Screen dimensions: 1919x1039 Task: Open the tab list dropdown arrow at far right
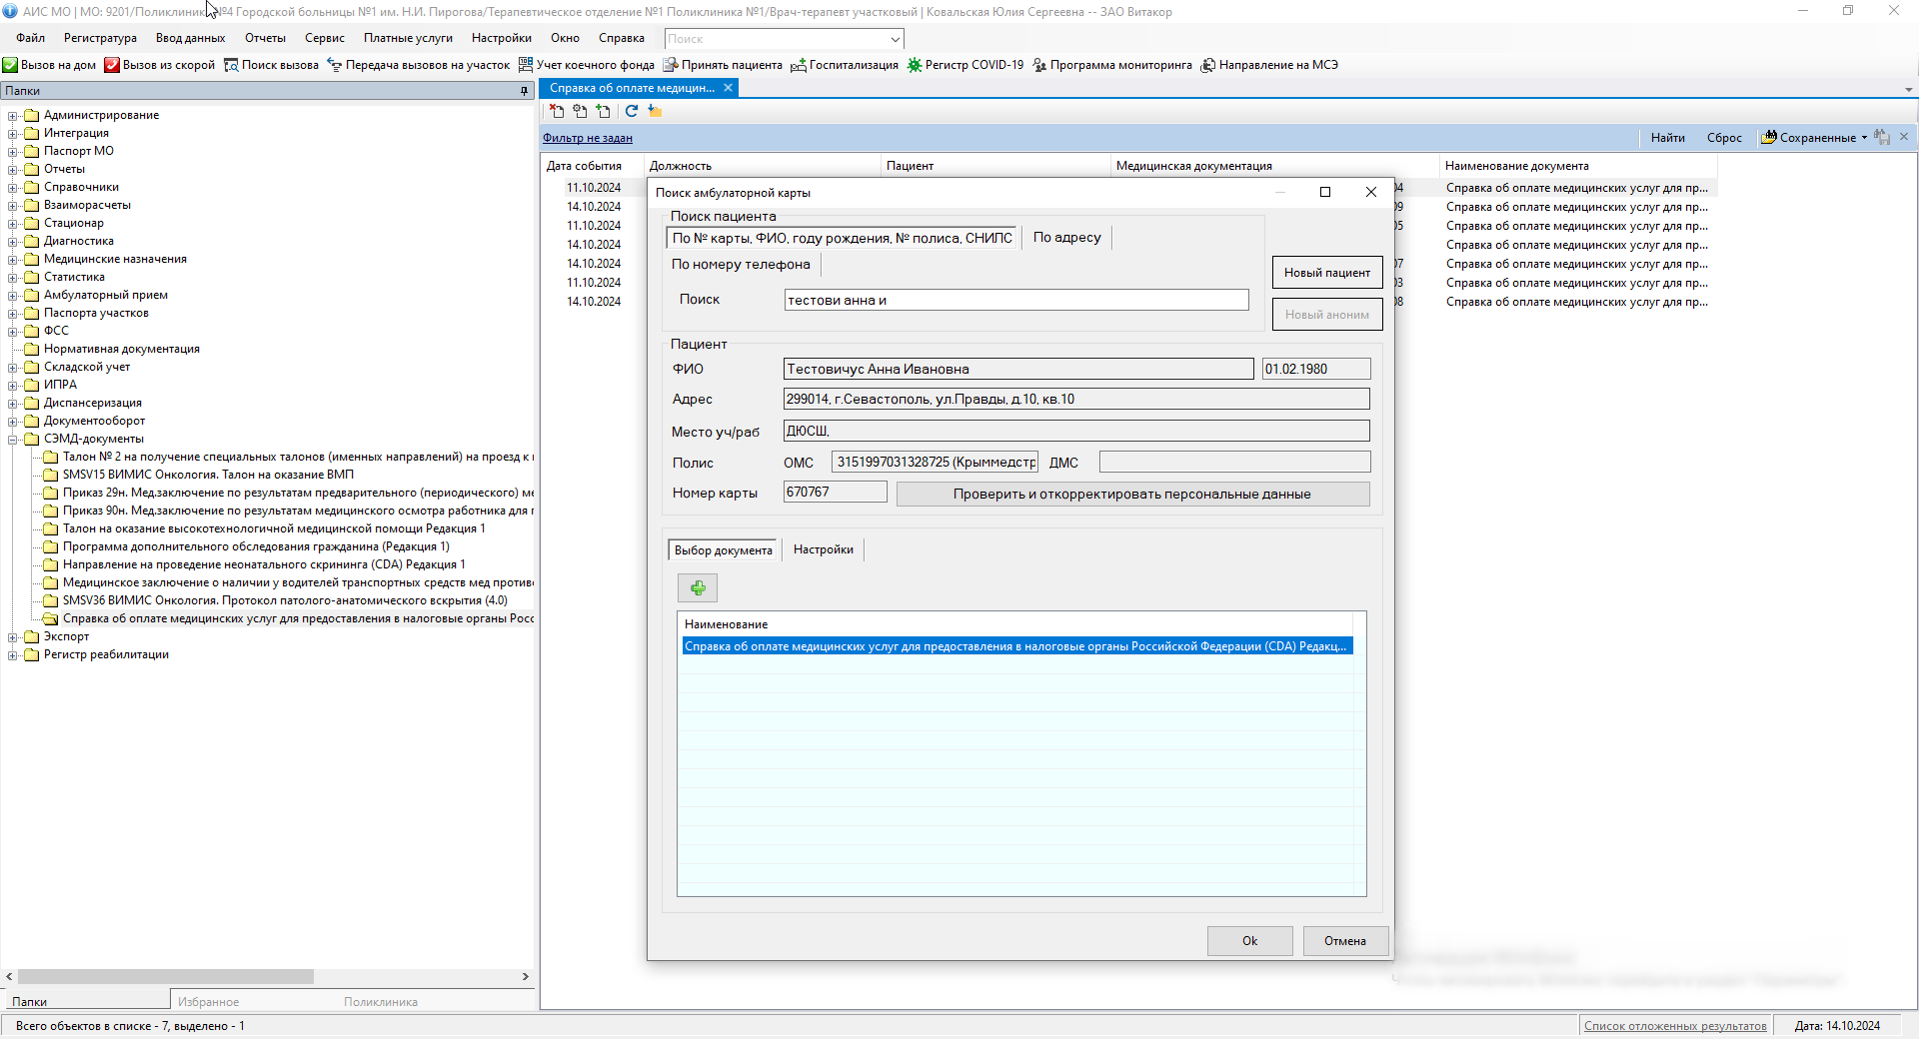tap(1909, 89)
